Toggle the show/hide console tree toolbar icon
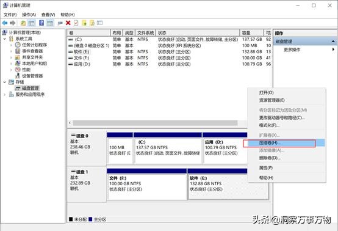The height and width of the screenshot is (231, 338). 32,23
